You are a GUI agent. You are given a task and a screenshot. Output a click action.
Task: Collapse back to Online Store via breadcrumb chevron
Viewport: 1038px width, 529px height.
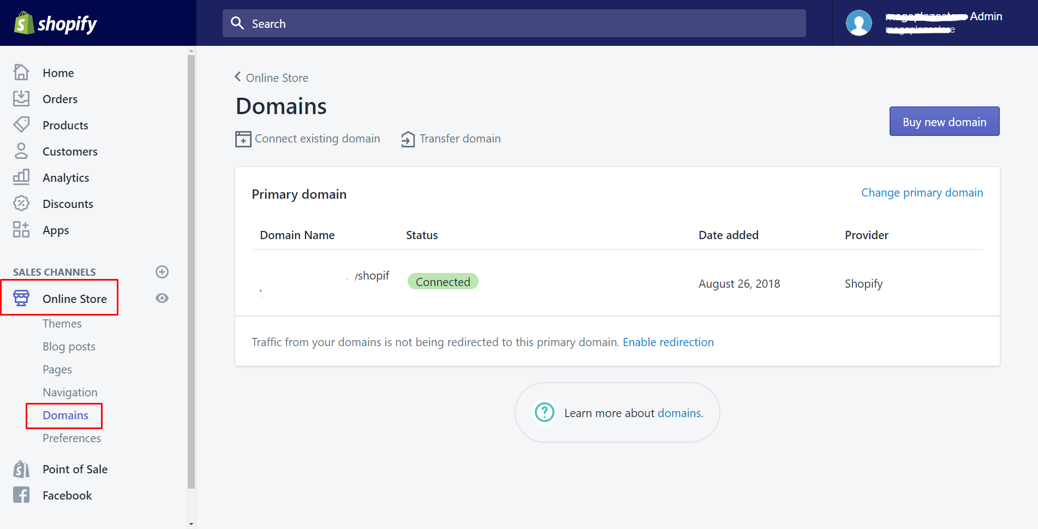coord(237,77)
